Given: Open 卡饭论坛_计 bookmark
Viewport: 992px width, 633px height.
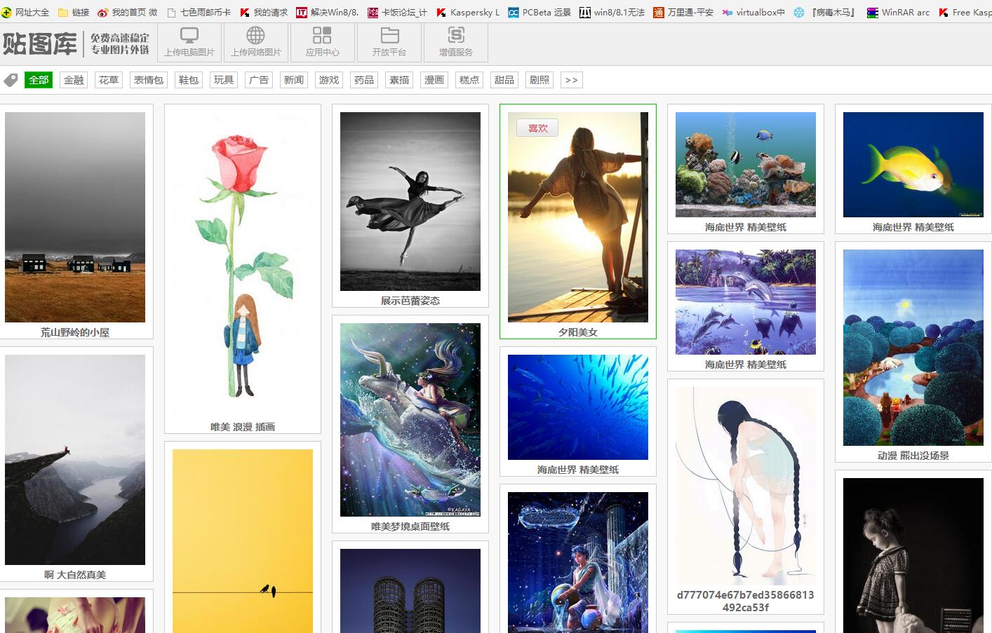Looking at the screenshot, I should tap(398, 12).
